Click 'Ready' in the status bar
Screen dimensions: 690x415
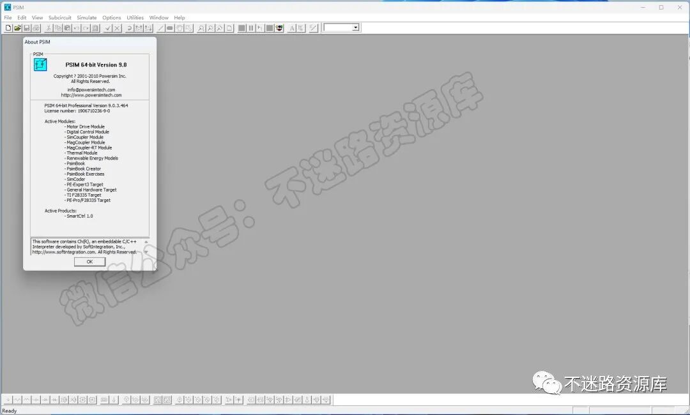9,411
